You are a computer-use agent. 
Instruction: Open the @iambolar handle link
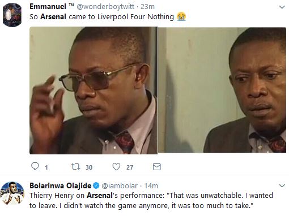[x=120, y=186]
